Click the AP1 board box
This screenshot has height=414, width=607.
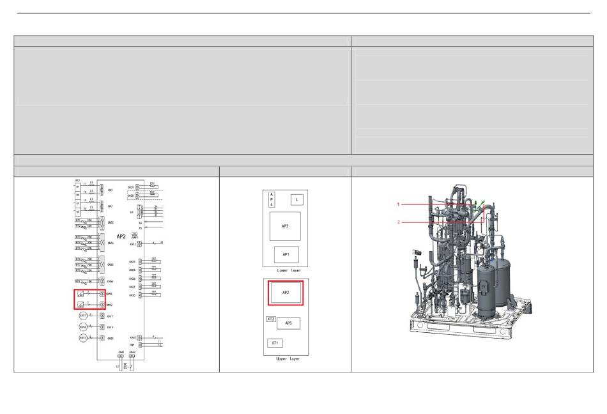click(286, 254)
